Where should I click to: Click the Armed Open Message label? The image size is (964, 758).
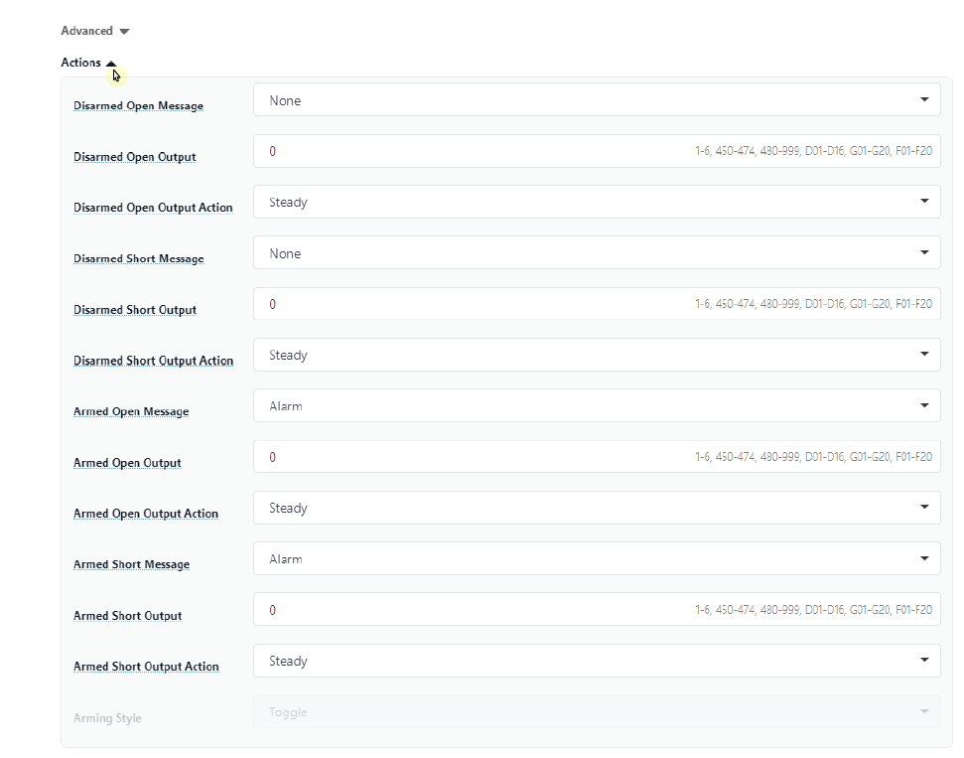[131, 411]
